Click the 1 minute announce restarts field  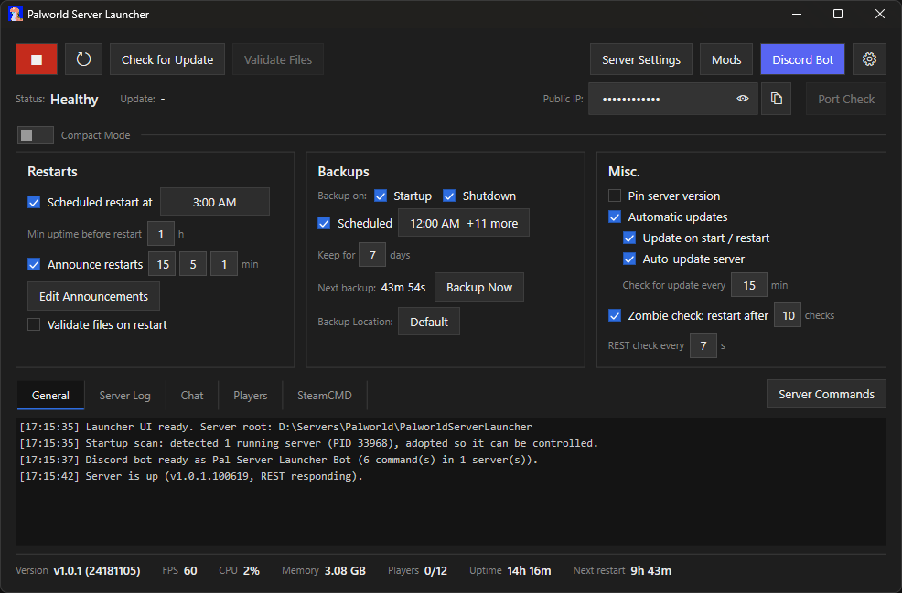pyautogui.click(x=224, y=264)
